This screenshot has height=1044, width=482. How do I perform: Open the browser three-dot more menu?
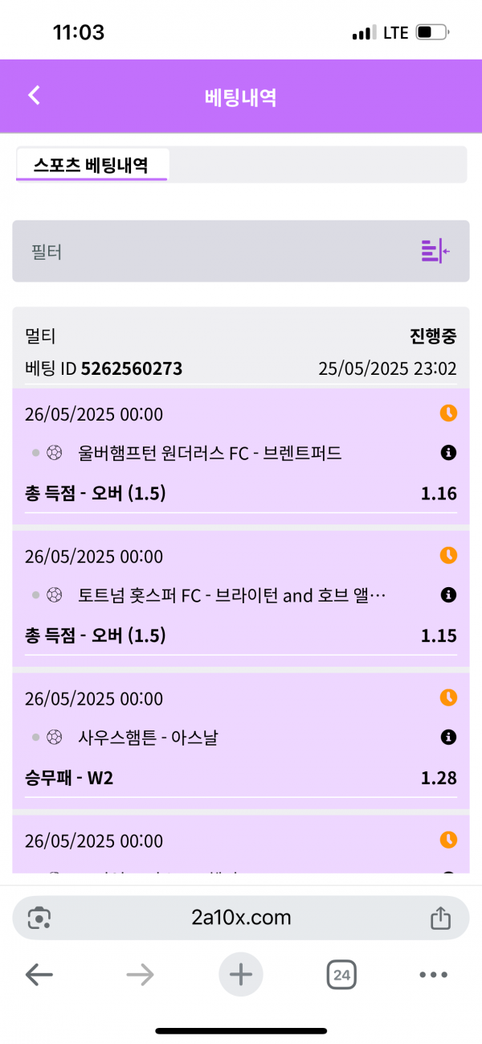coord(433,976)
